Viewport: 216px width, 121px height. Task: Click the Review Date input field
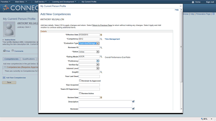coord(89,97)
